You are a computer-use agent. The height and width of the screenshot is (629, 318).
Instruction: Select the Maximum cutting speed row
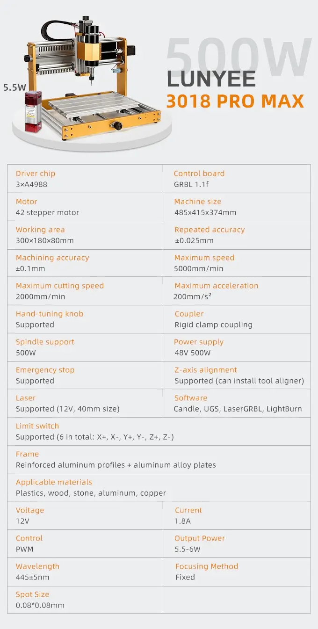[x=85, y=291]
